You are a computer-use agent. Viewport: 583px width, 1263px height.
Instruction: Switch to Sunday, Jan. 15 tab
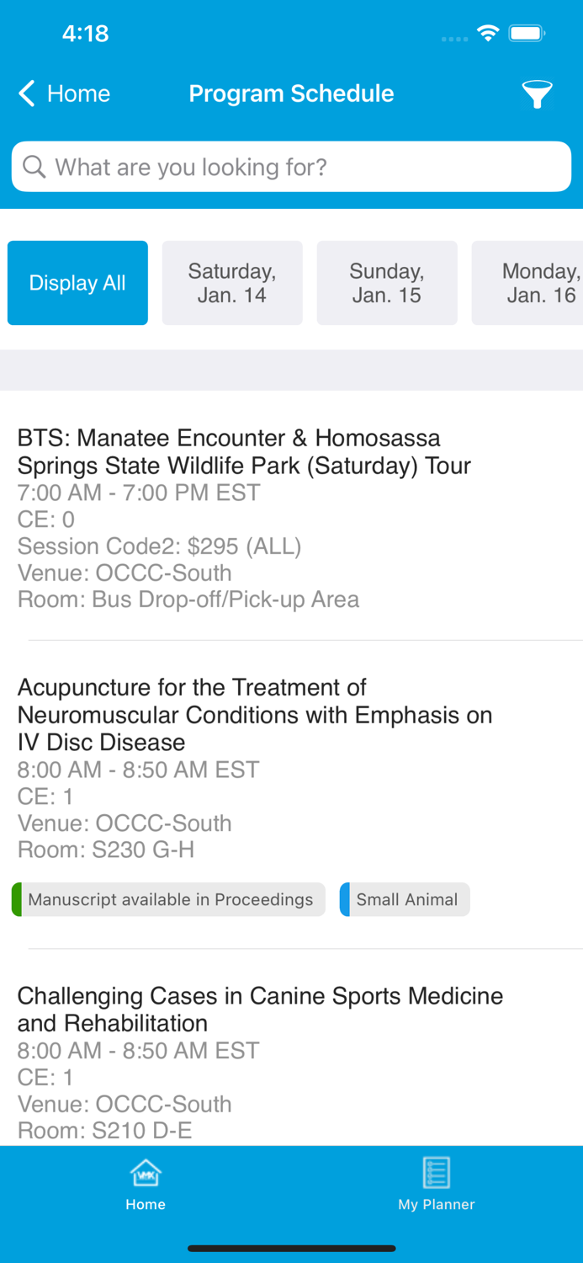click(x=387, y=283)
